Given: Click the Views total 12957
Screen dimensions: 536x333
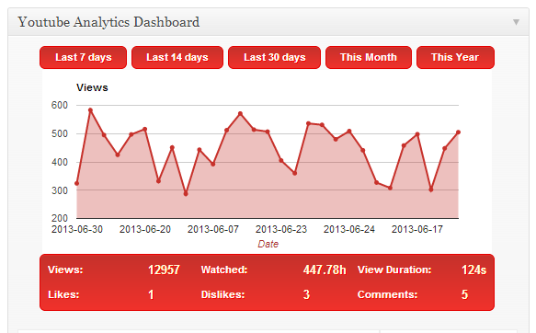Looking at the screenshot, I should [164, 270].
